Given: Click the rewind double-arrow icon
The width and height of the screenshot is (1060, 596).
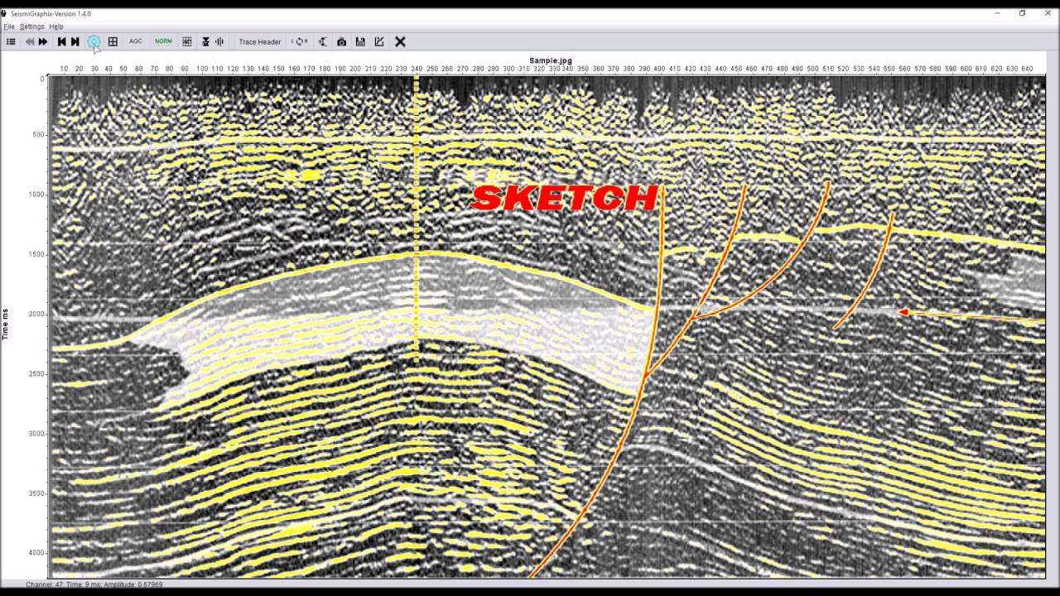Looking at the screenshot, I should 30,41.
